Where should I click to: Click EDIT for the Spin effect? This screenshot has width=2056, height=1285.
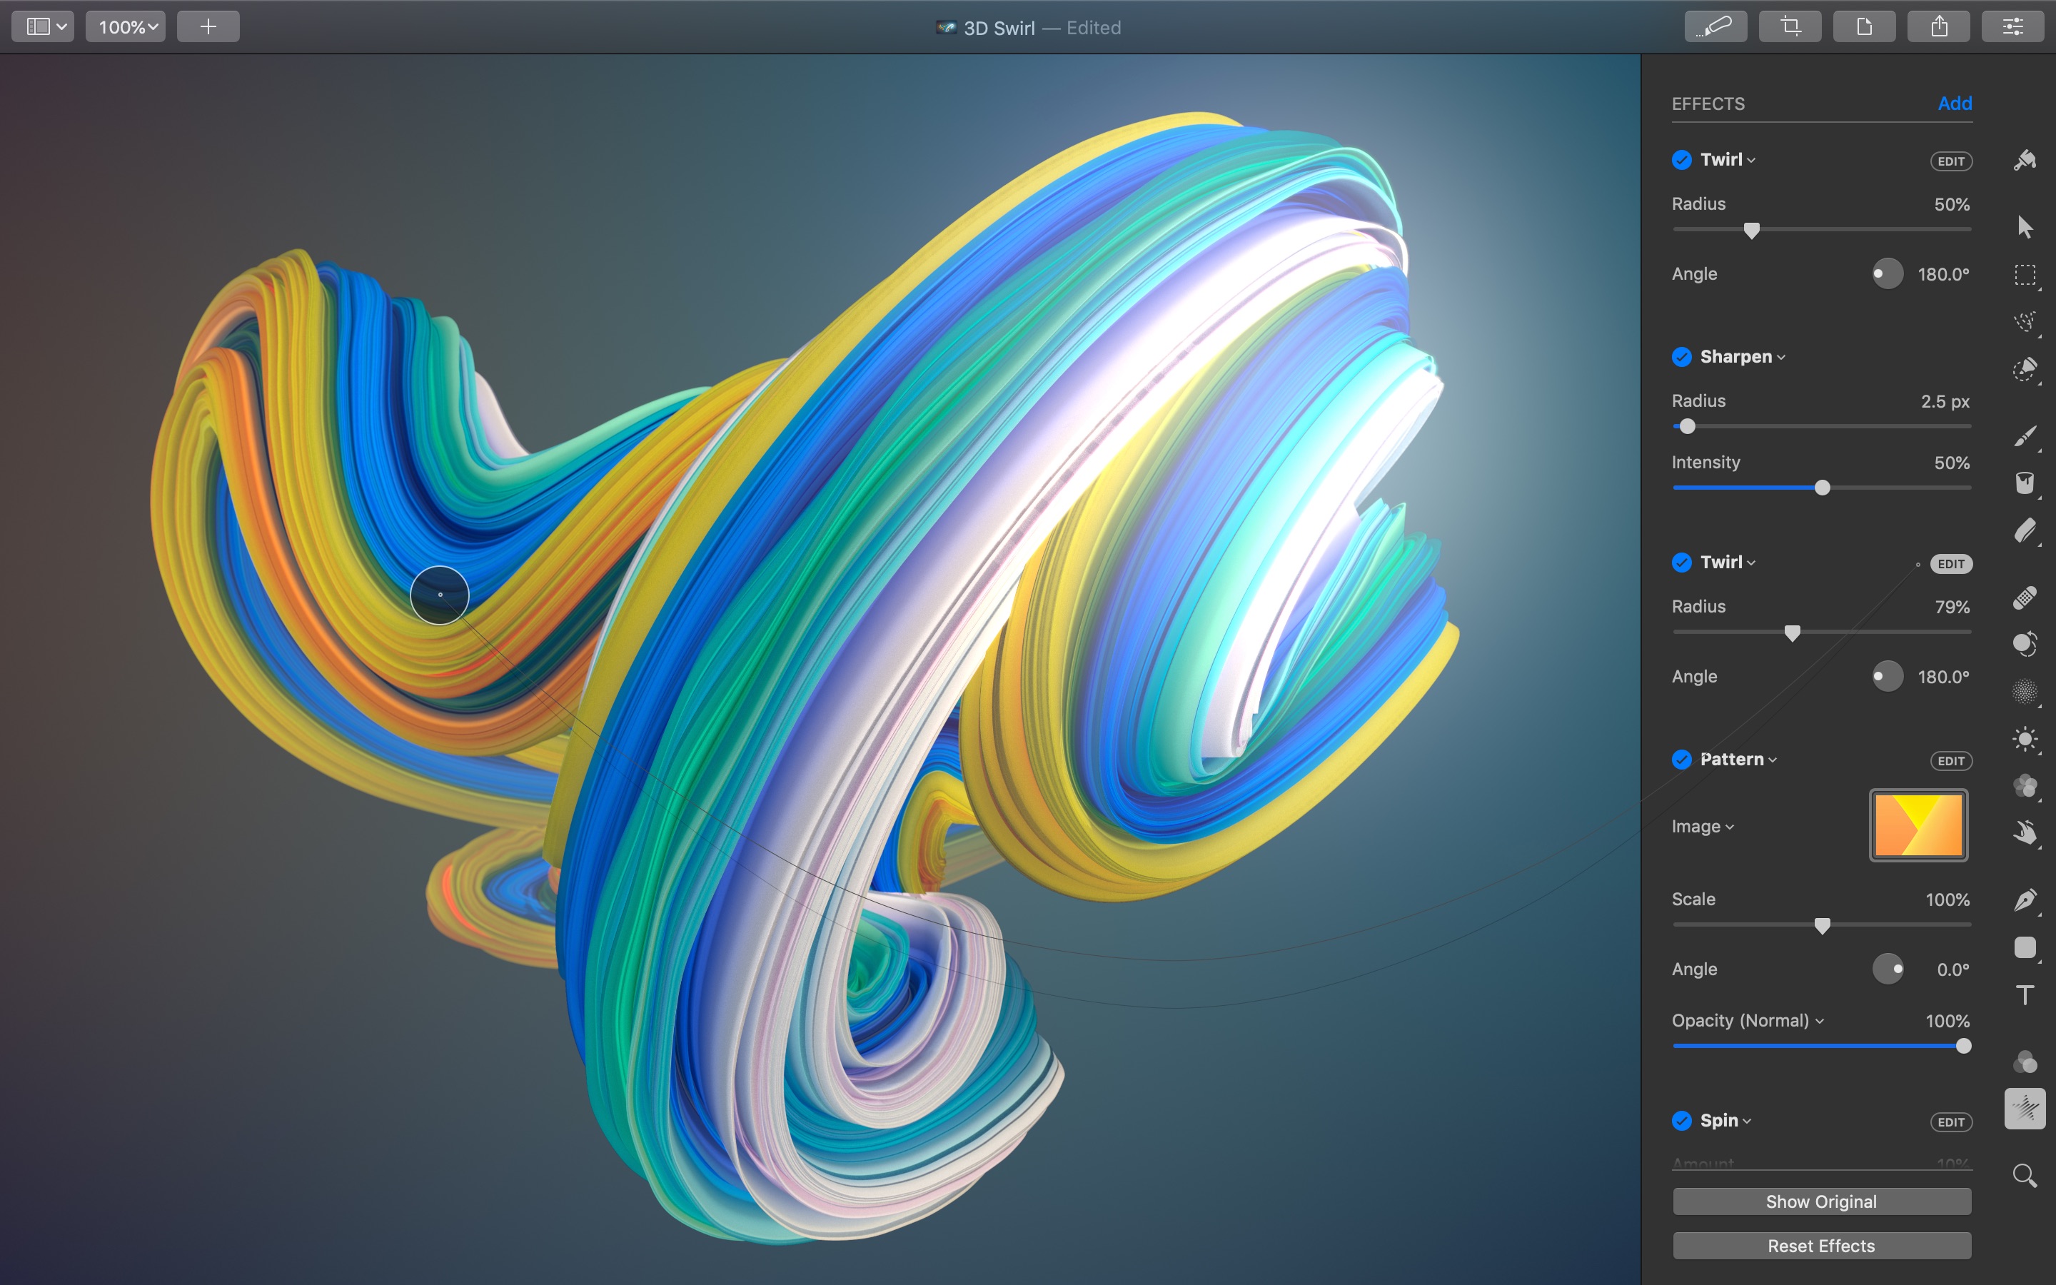pyautogui.click(x=1950, y=1123)
